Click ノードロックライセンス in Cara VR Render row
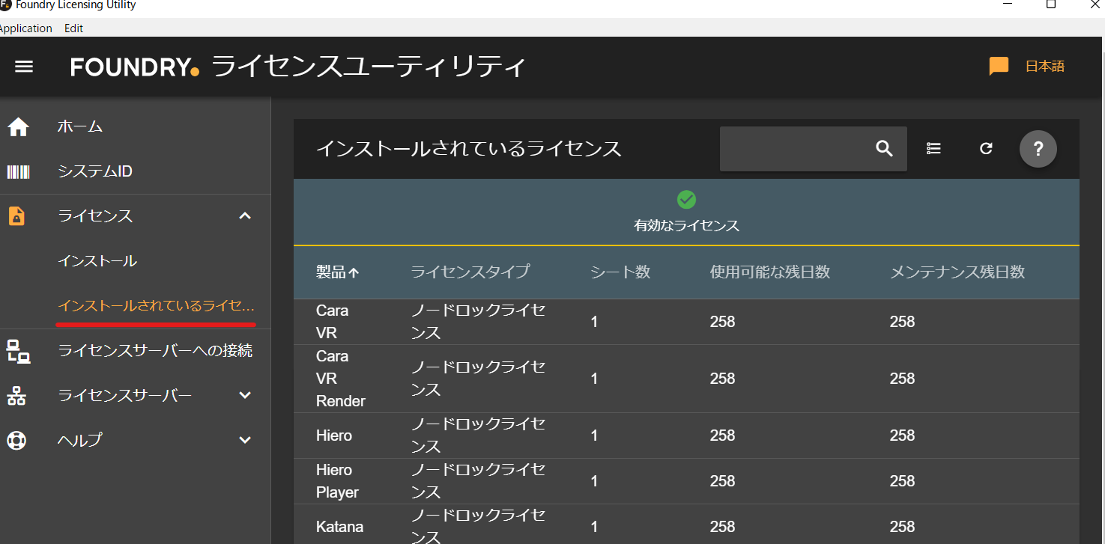The width and height of the screenshot is (1105, 544). point(478,379)
